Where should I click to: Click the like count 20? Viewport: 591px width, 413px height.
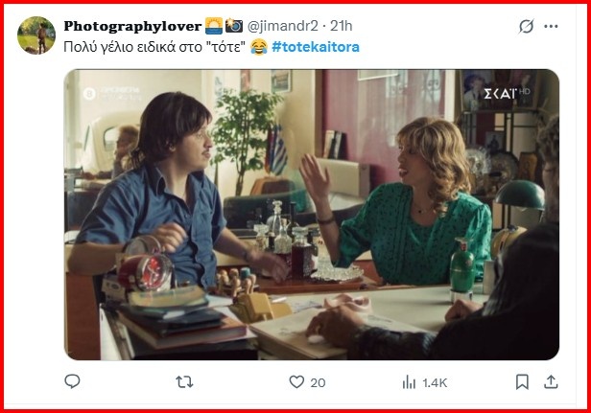click(x=318, y=383)
